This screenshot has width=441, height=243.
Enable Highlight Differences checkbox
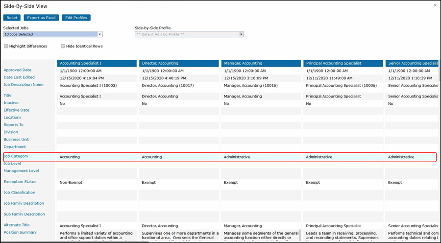coord(6,46)
